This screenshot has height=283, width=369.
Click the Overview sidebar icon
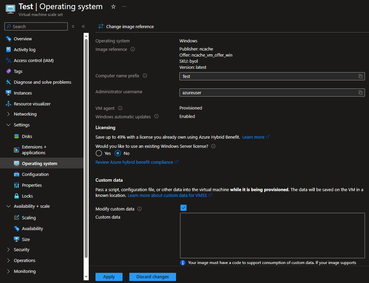coord(9,39)
